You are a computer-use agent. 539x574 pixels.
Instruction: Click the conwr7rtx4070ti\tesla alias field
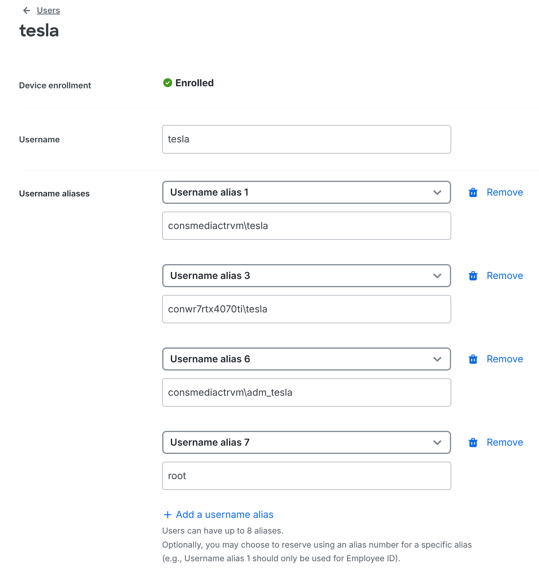click(306, 309)
